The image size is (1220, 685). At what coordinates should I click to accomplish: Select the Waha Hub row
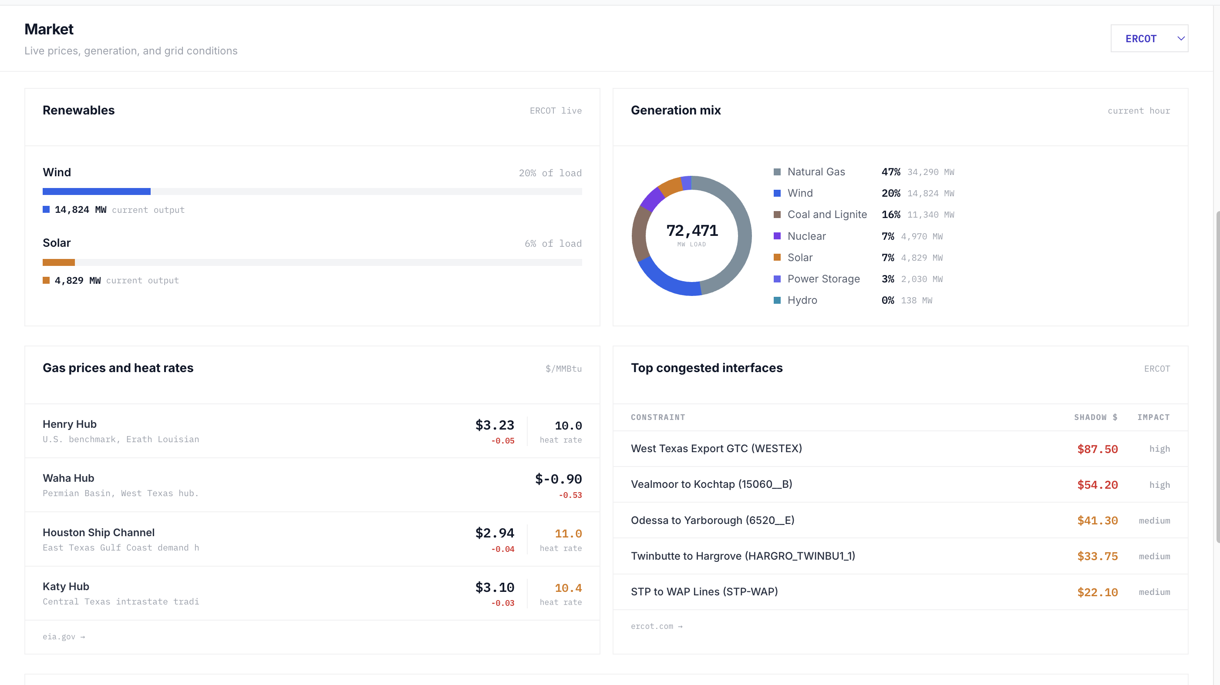point(312,485)
